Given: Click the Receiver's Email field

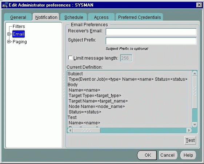Looking at the screenshot, I should click(x=151, y=32).
